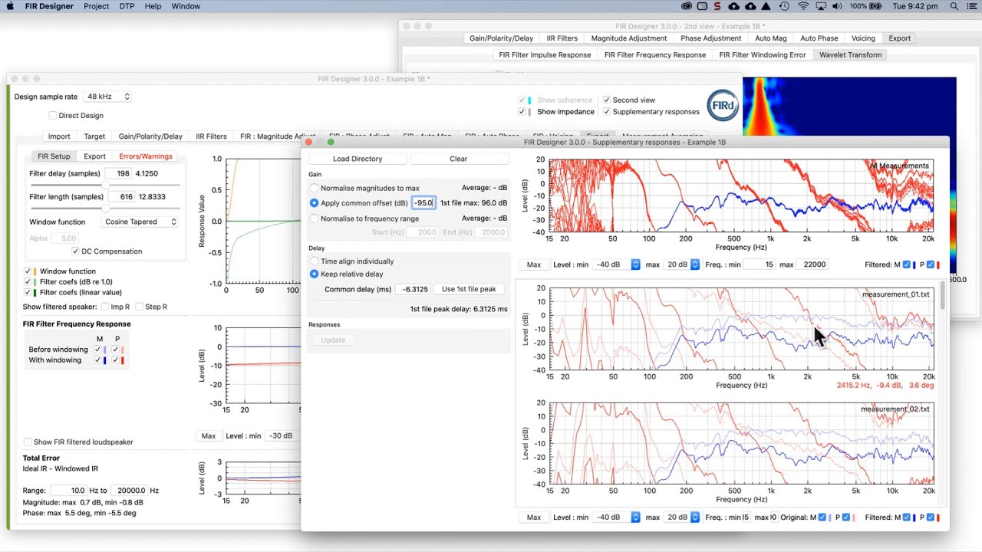The image size is (982, 552).
Task: Toggle the Show impedance checkbox
Action: [522, 112]
